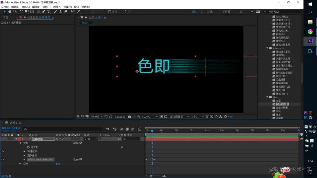Toggle visibility of Bullet Train Animator
317x178 pixels.
point(3,160)
